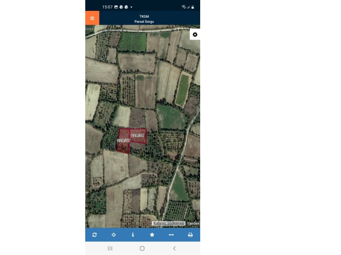Tap the refresh icon in bottom toolbar
Screen dimensions: 341x255
(x=94, y=235)
